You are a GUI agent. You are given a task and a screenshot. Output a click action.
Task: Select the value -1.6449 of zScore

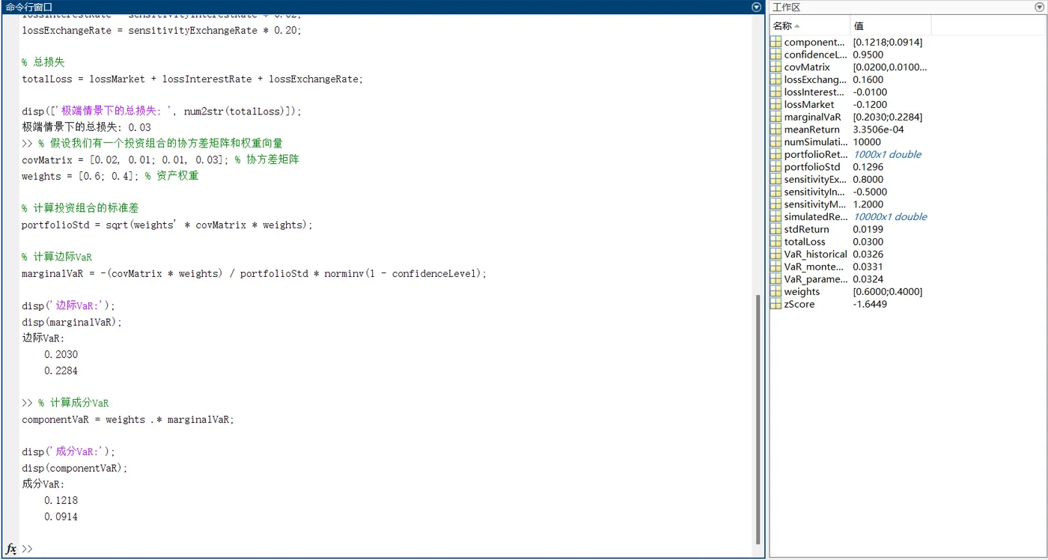tap(870, 305)
